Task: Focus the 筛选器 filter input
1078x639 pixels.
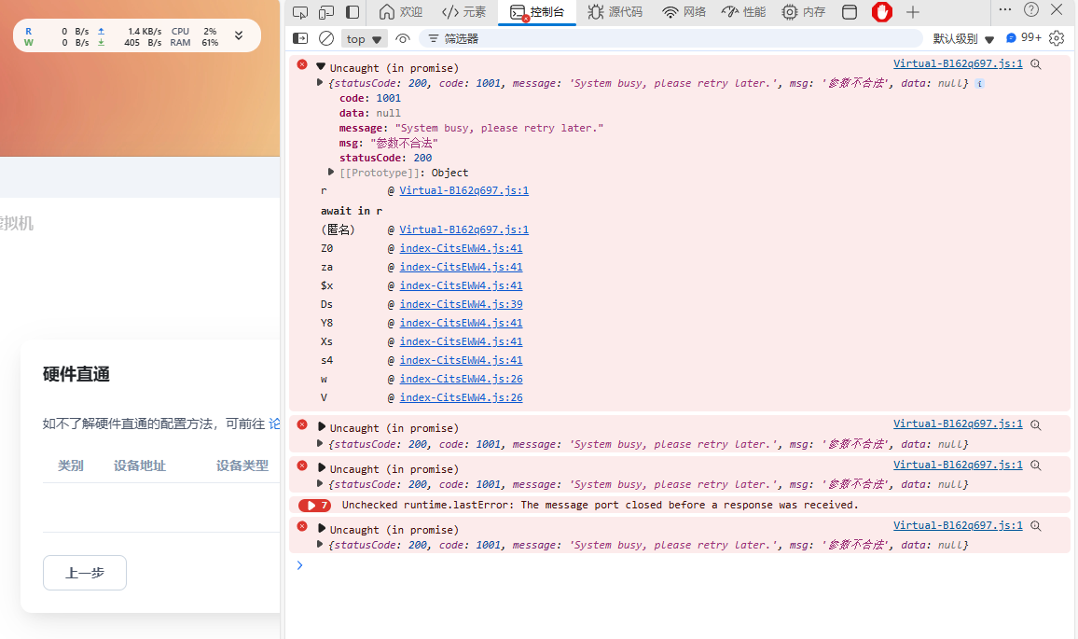Action: point(670,38)
